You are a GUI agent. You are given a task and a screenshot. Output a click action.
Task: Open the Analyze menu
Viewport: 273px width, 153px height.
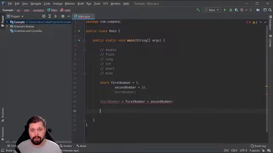click(x=58, y=3)
